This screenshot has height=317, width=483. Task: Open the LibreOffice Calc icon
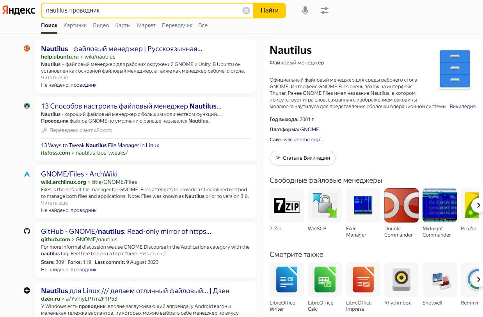click(x=325, y=280)
